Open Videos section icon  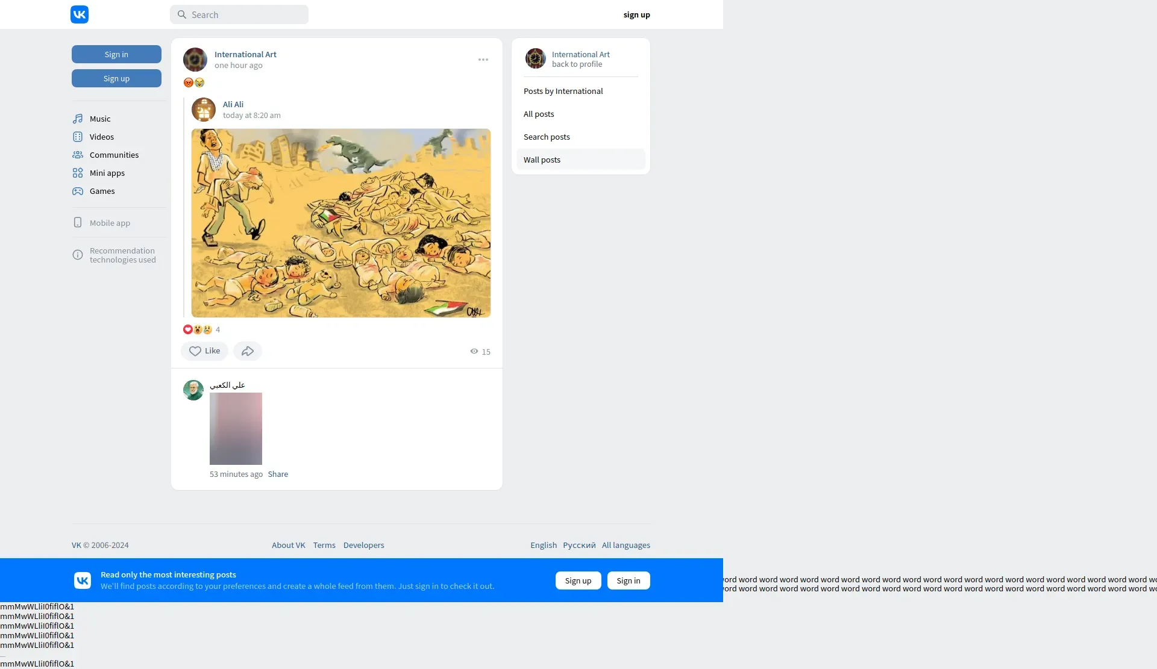78,137
